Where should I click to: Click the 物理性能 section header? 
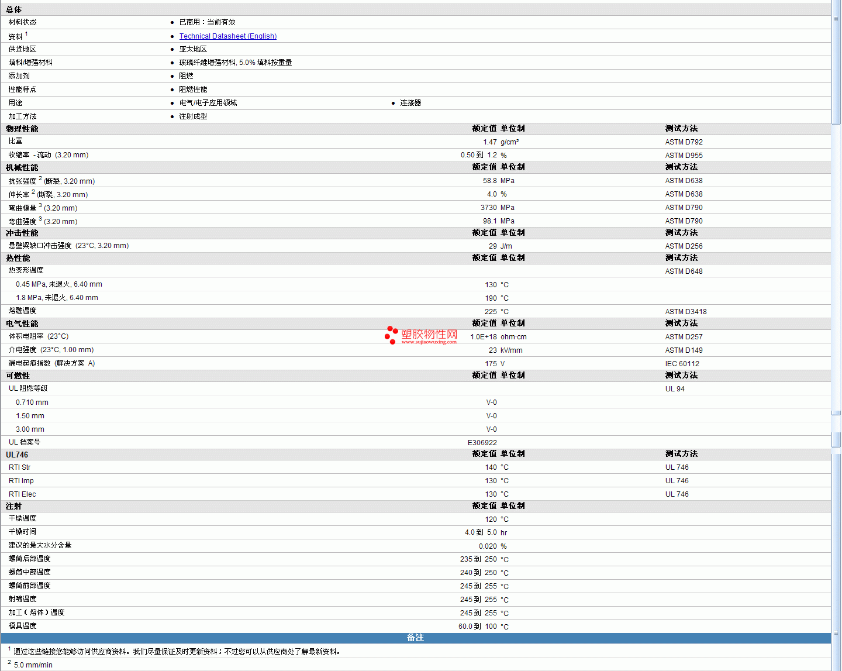pyautogui.click(x=22, y=129)
